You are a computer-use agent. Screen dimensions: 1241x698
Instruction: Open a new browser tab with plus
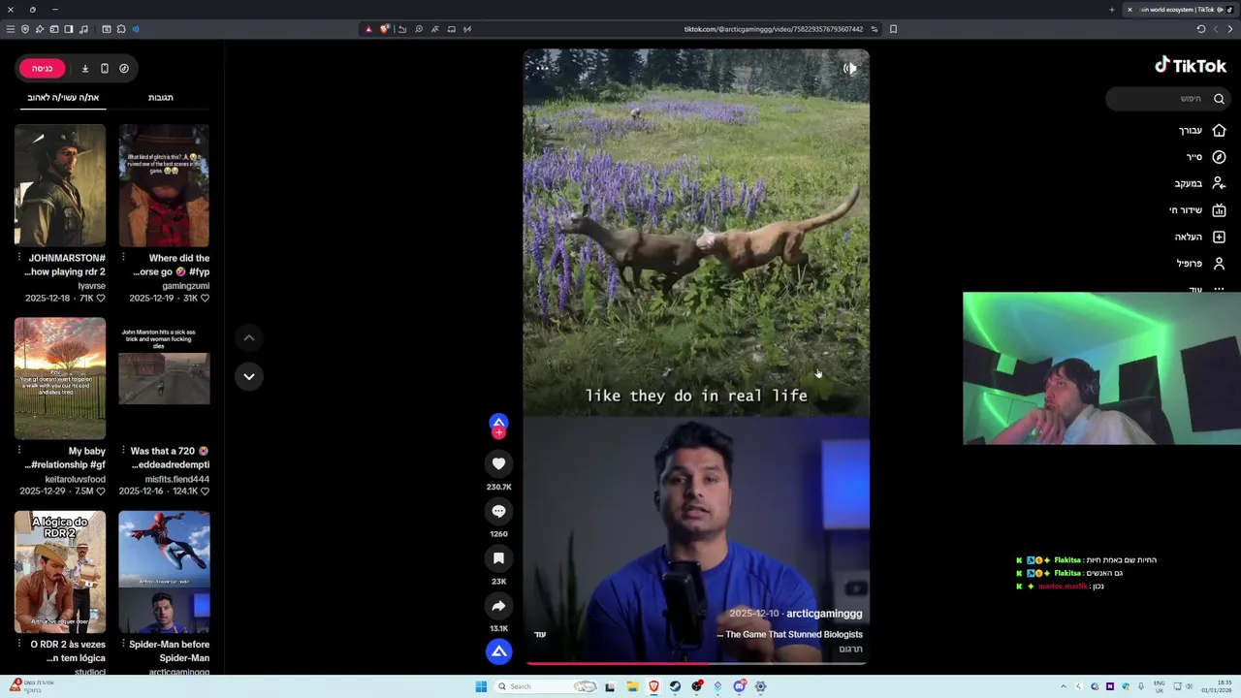pyautogui.click(x=1111, y=10)
